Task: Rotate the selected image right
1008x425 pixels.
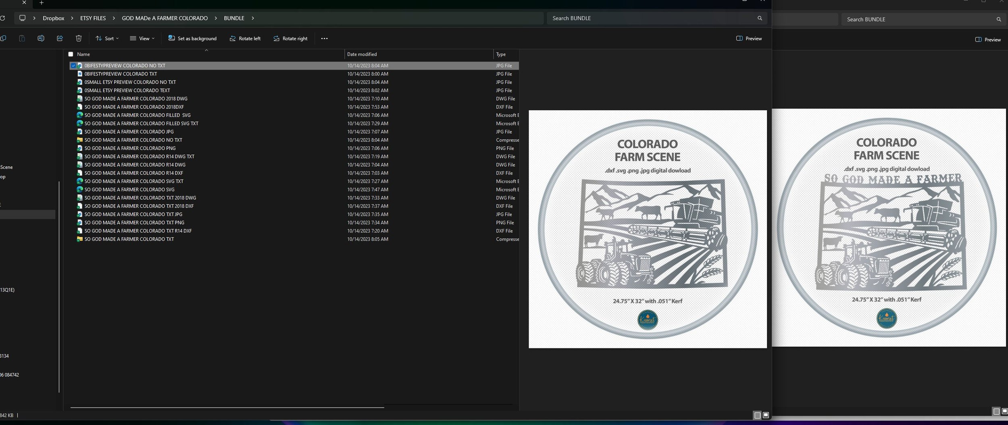Action: pyautogui.click(x=290, y=38)
